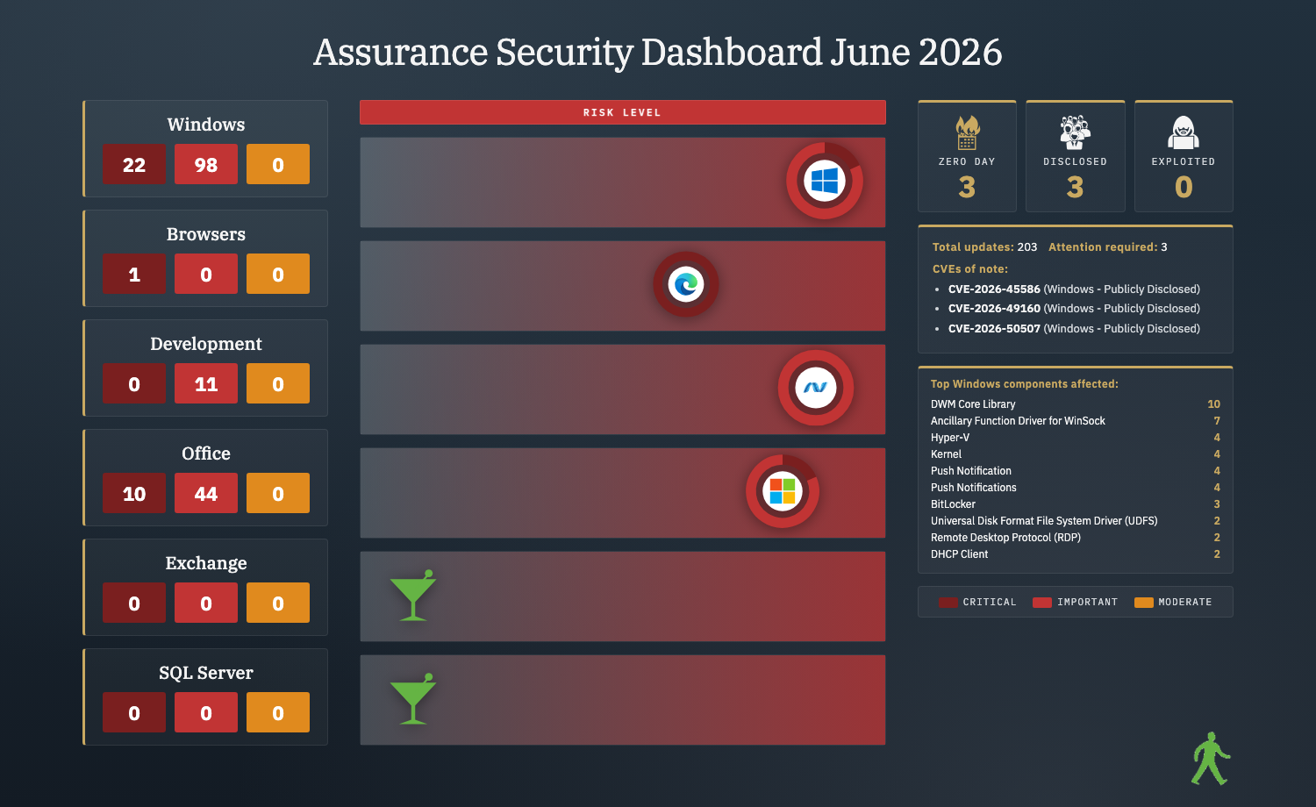Click the Push Notifications component row
Image resolution: width=1316 pixels, height=807 pixels.
tap(1076, 488)
